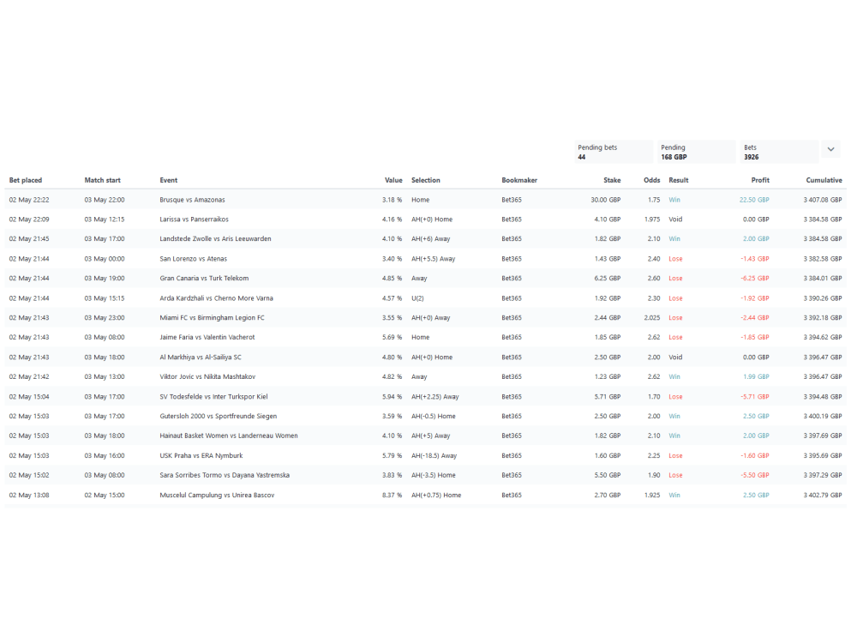Click the 1.975 odds value
Screen dimensions: 857x643
pos(652,219)
